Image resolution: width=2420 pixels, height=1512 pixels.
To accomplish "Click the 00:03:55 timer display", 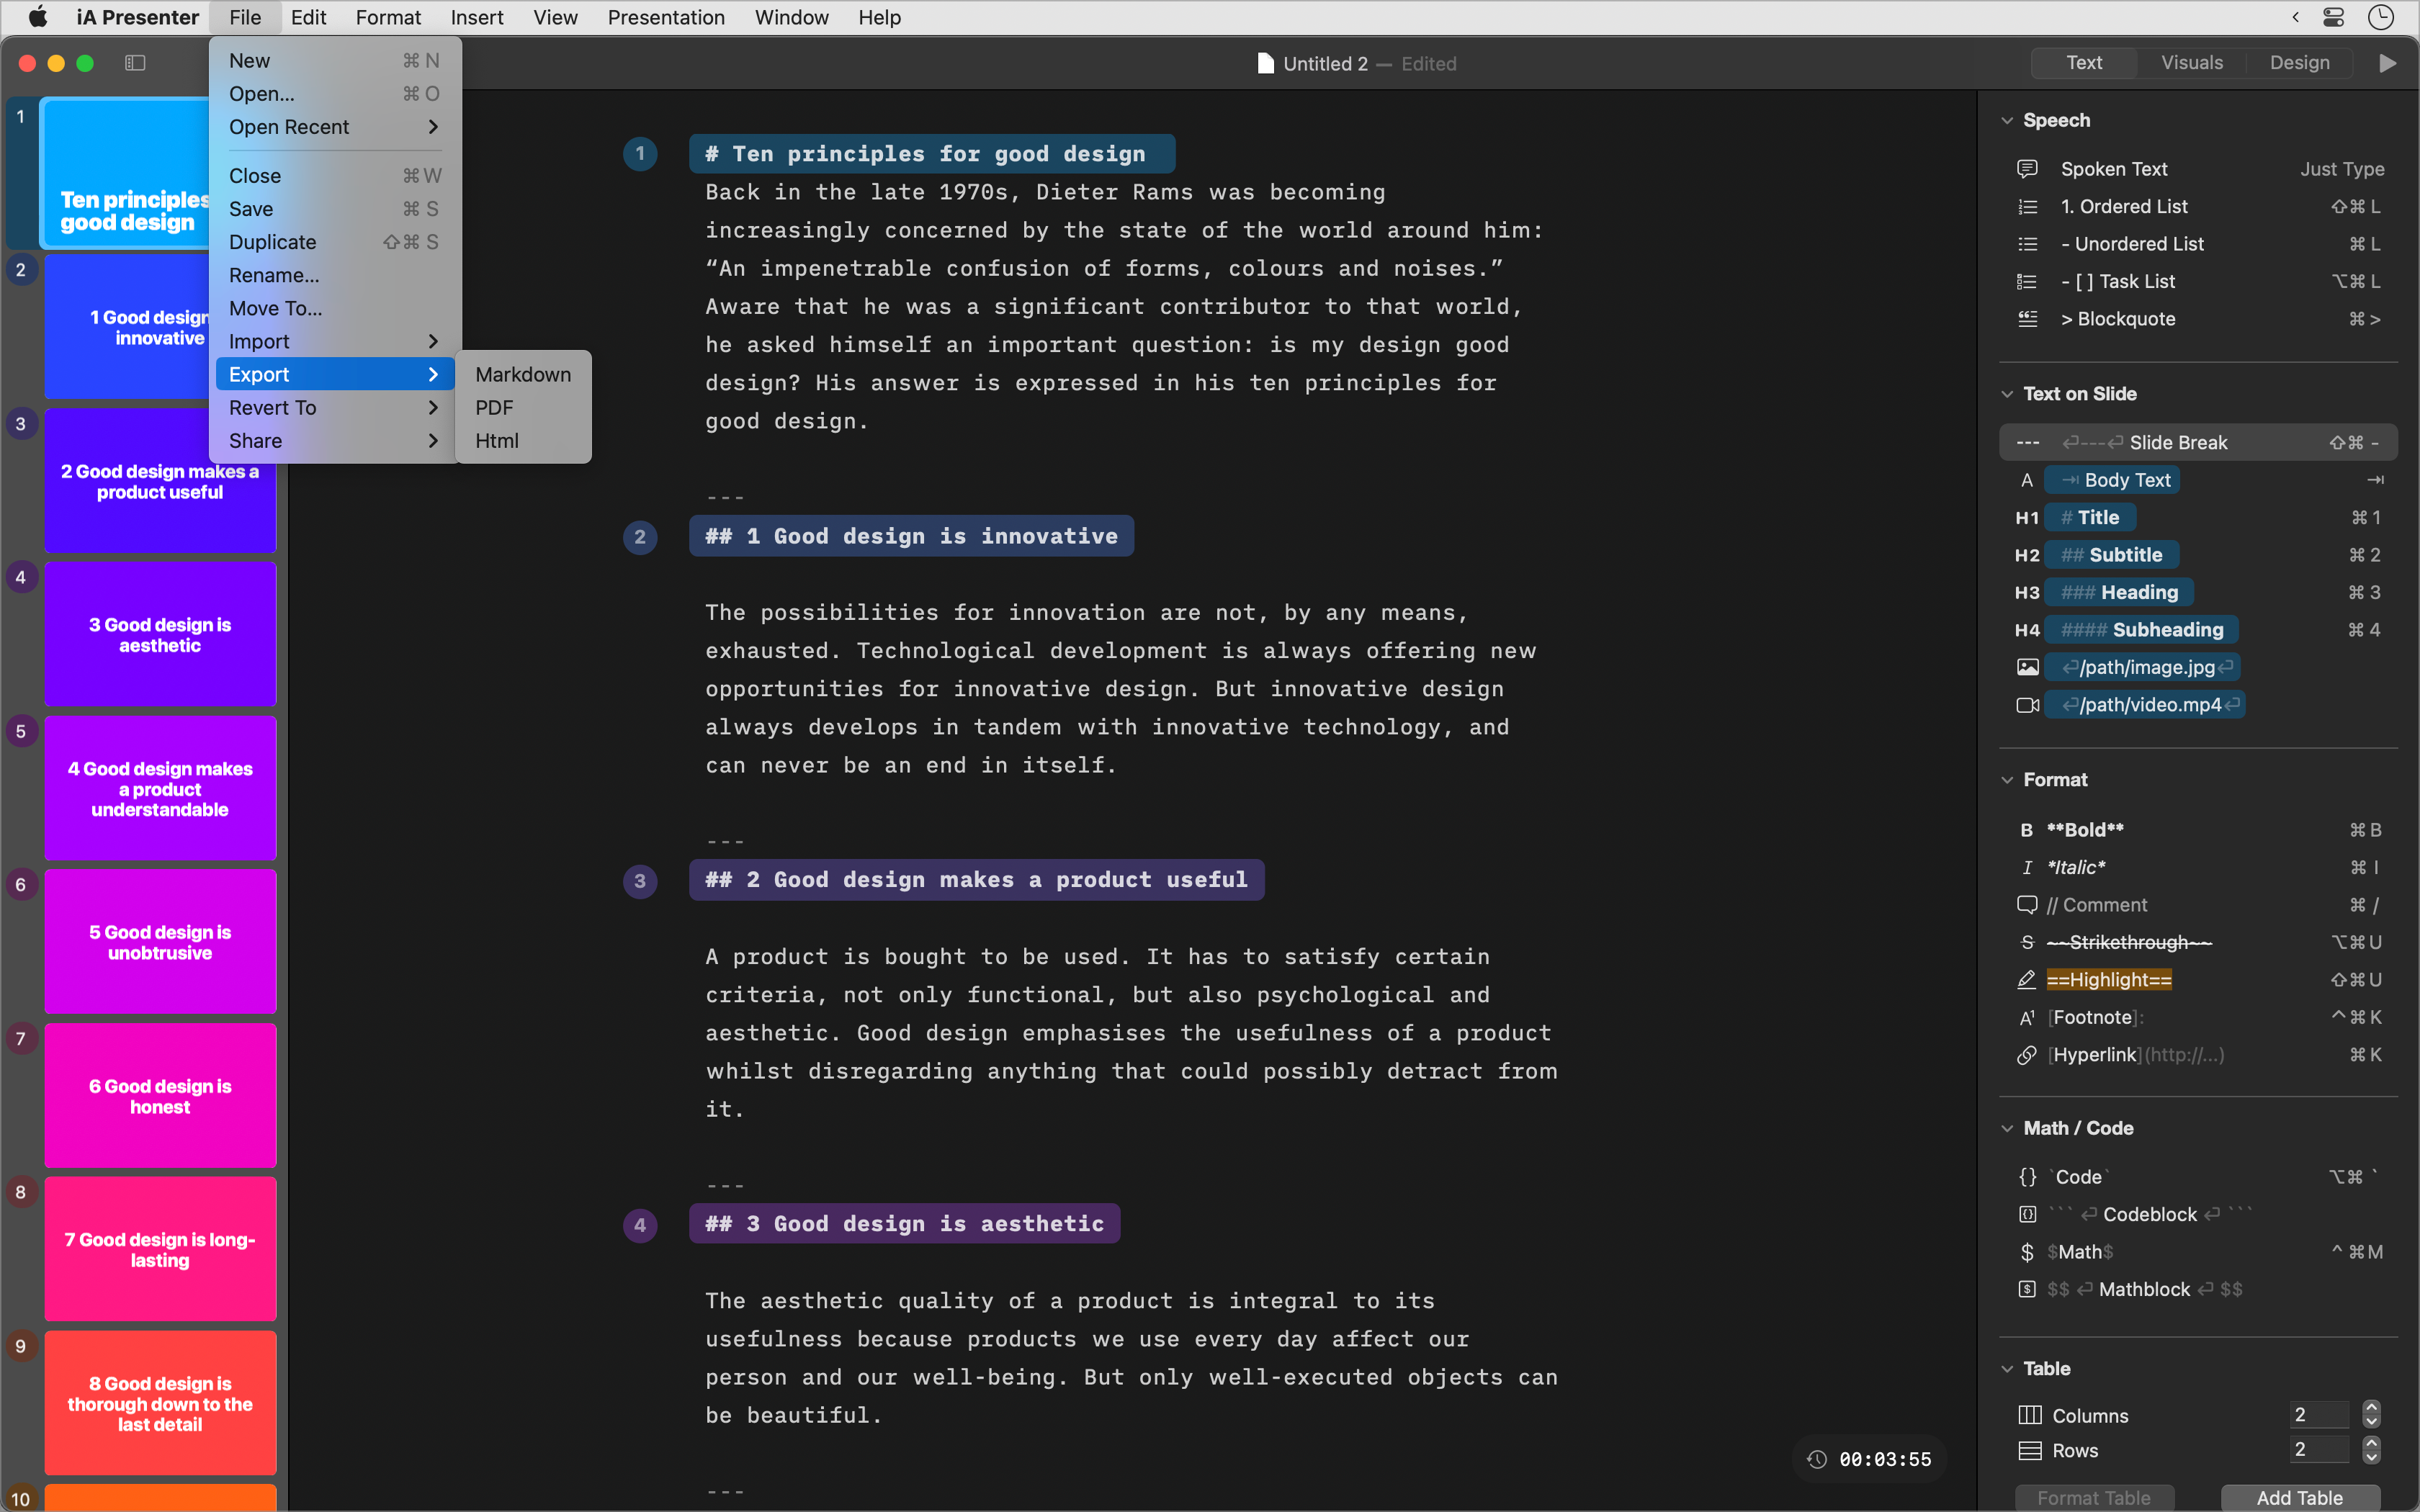I will pyautogui.click(x=1885, y=1459).
